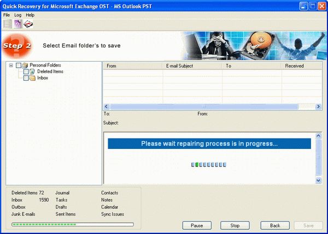
Task: Open the Log menu
Action: tap(18, 15)
